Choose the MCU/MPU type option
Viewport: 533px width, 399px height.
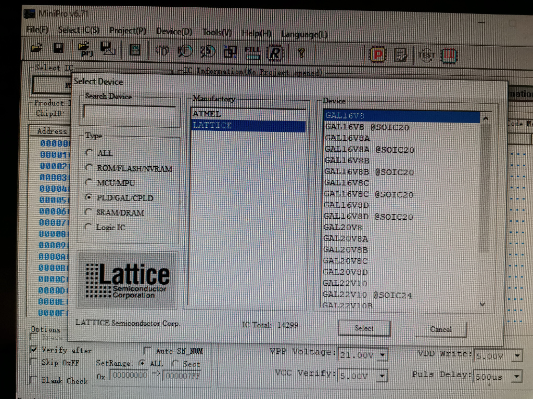tap(89, 182)
